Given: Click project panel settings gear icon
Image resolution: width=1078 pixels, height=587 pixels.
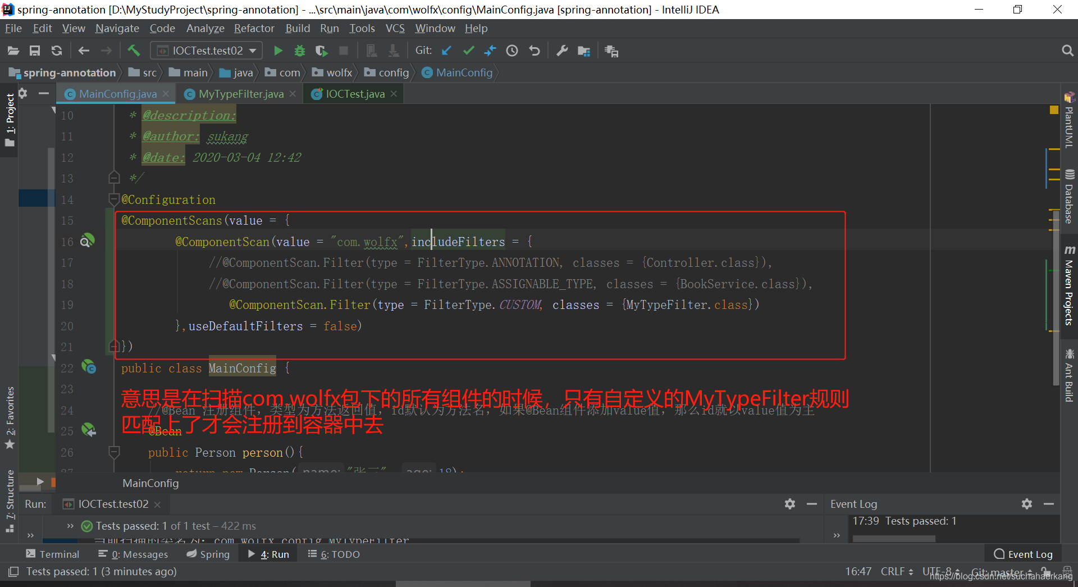Looking at the screenshot, I should pyautogui.click(x=23, y=93).
